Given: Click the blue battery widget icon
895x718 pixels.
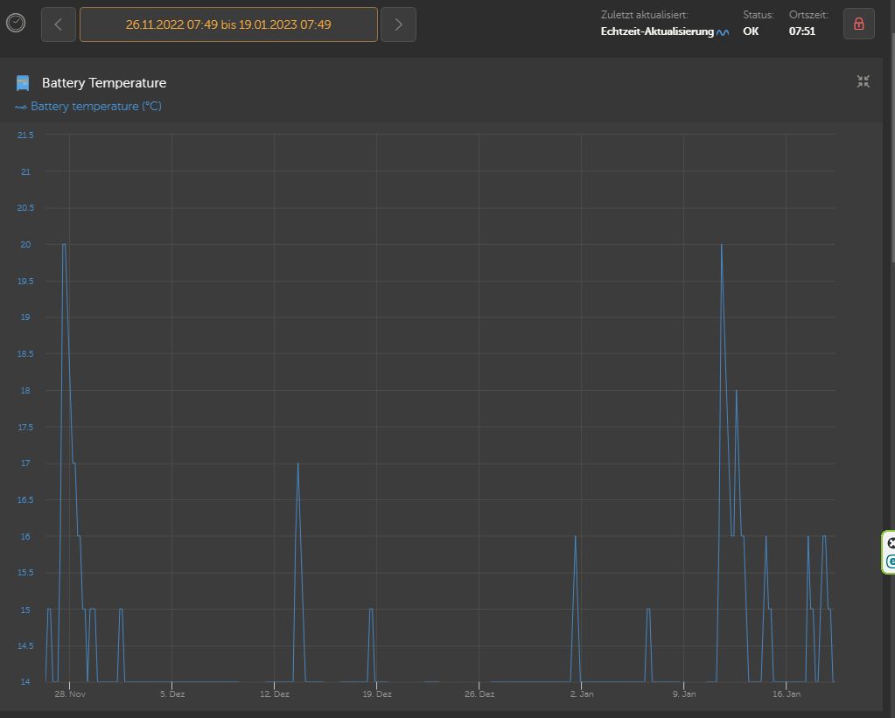Looking at the screenshot, I should [23, 83].
